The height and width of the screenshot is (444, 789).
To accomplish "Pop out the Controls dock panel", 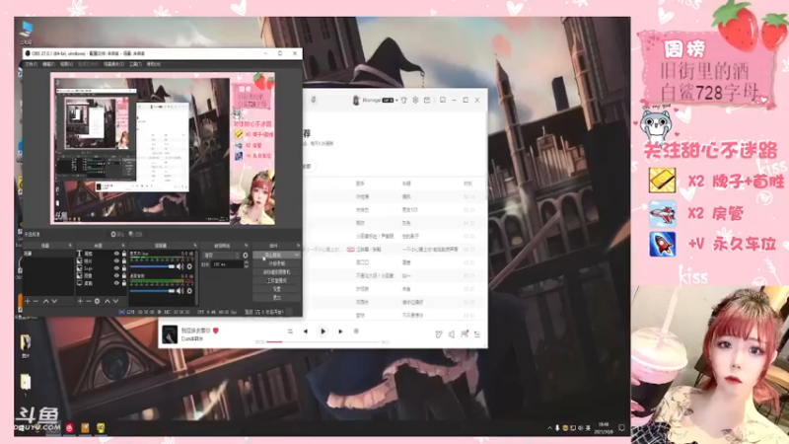I will [x=298, y=245].
